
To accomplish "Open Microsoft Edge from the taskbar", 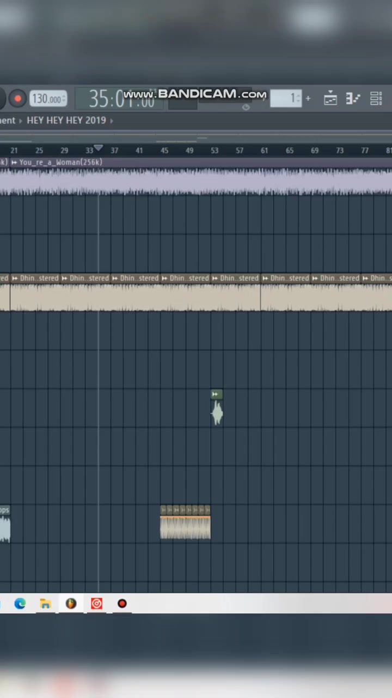I will [20, 603].
